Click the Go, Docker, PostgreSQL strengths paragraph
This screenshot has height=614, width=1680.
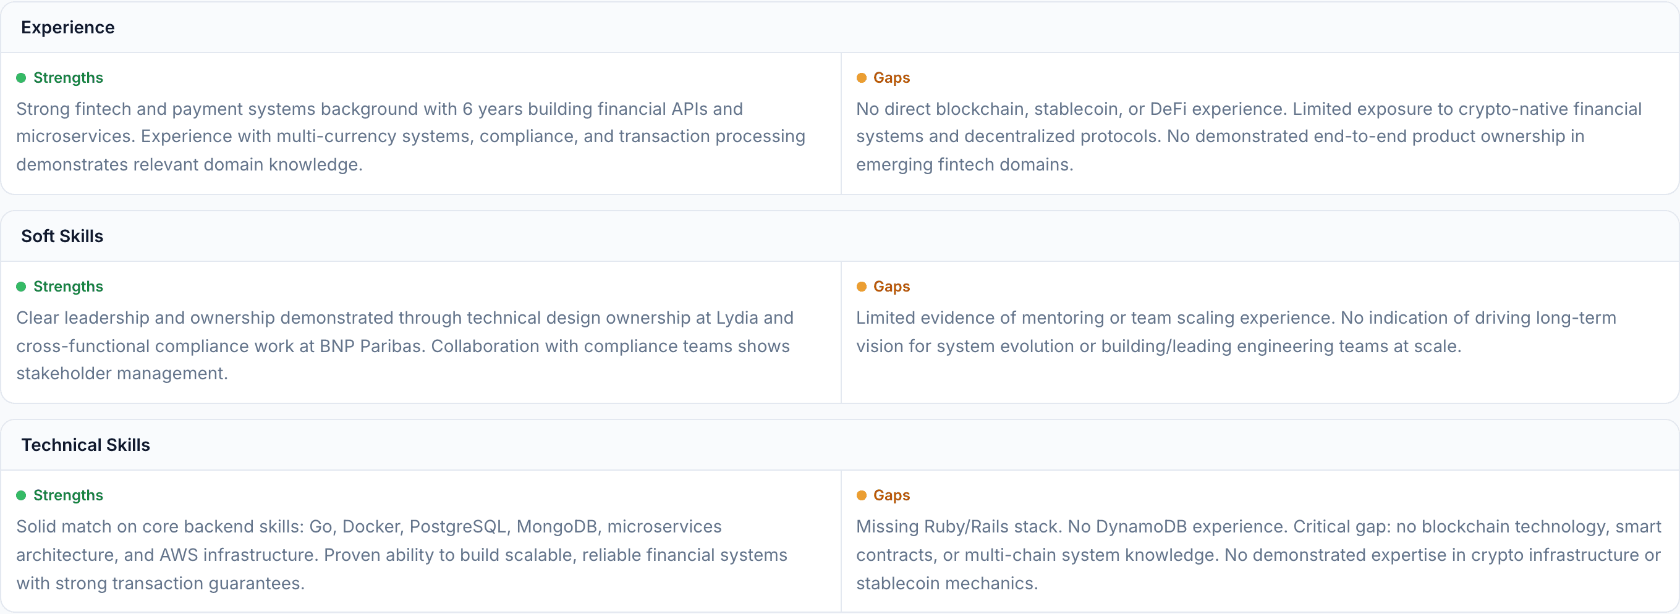click(x=402, y=555)
